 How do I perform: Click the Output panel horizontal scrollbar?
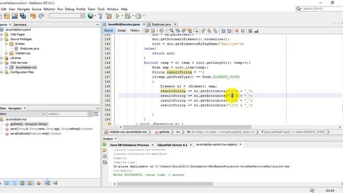pyautogui.click(x=165, y=184)
